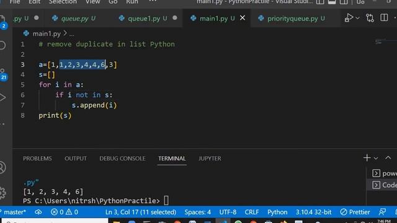This screenshot has height=223, width=397.
Task: Open the Run and Debug view
Action: click(2, 98)
